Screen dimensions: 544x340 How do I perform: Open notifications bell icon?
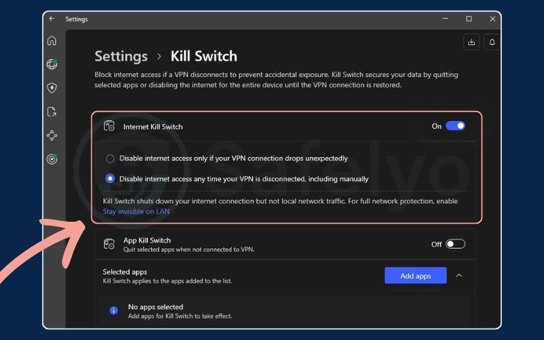coord(492,42)
